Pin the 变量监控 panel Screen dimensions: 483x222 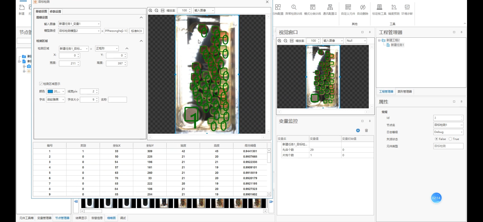pyautogui.click(x=370, y=121)
